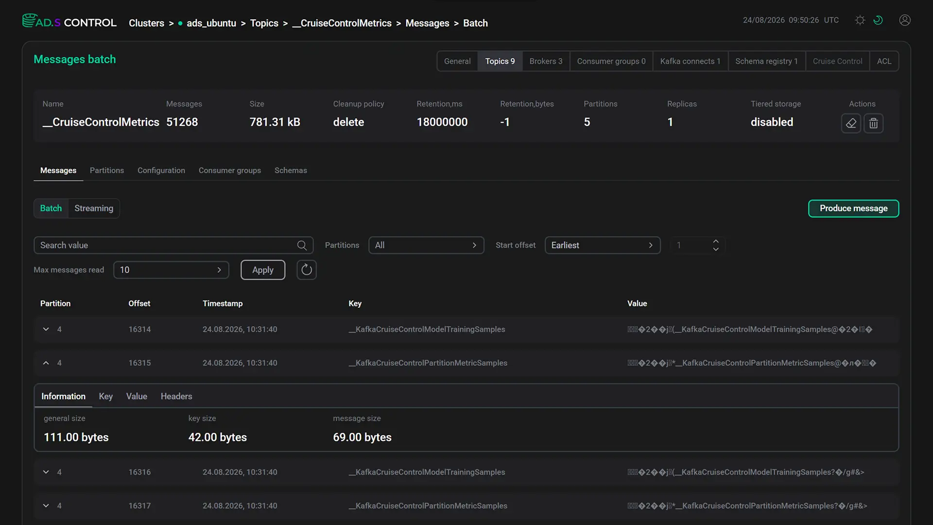The width and height of the screenshot is (933, 525).
Task: Increment the start offset stepper
Action: (716, 241)
